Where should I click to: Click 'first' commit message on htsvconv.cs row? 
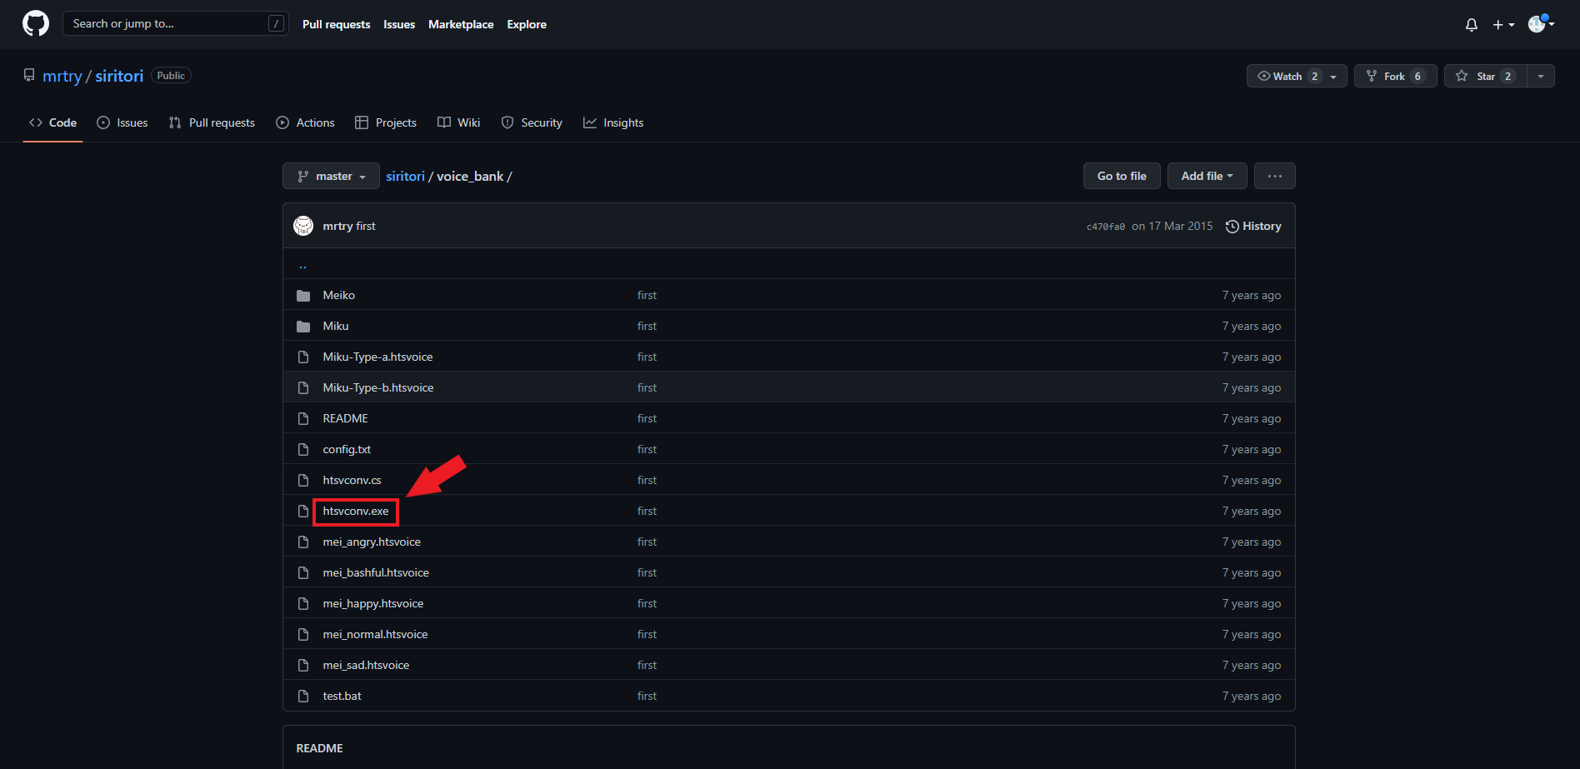647,480
